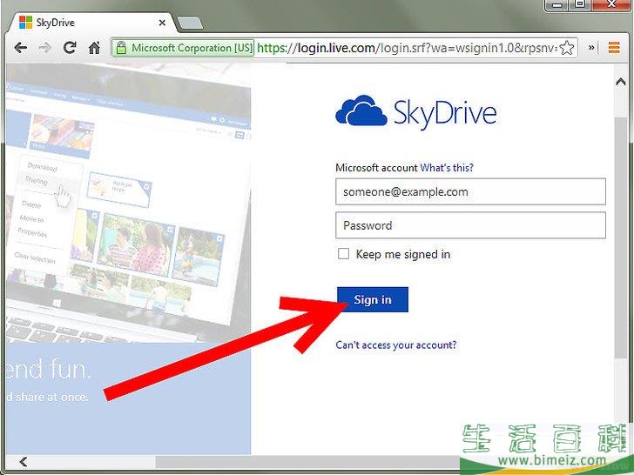Viewport: 634px width, 475px height.
Task: Tick the Keep me signed in checkbox
Action: pos(343,254)
